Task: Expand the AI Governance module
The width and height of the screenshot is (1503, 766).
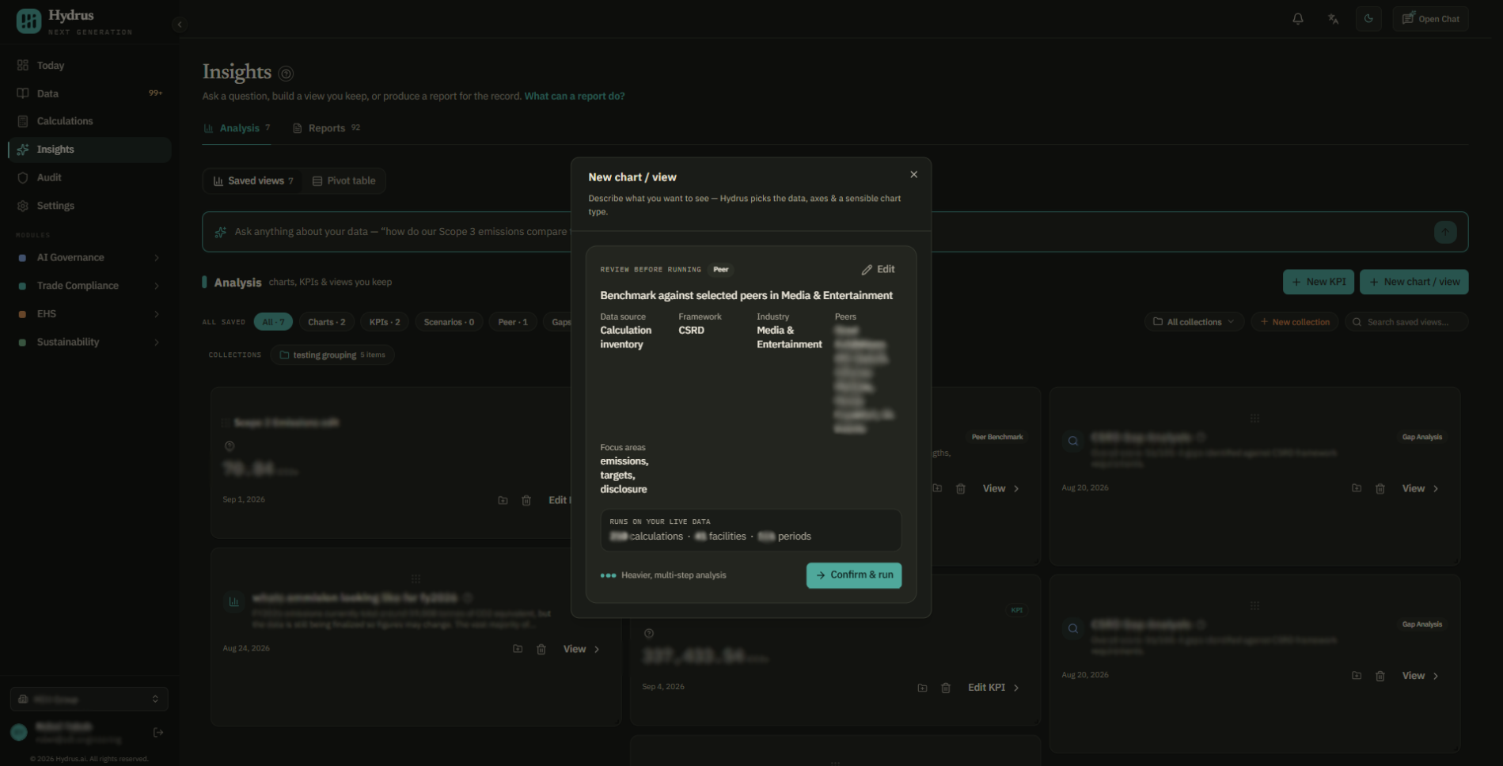Action: pos(89,258)
